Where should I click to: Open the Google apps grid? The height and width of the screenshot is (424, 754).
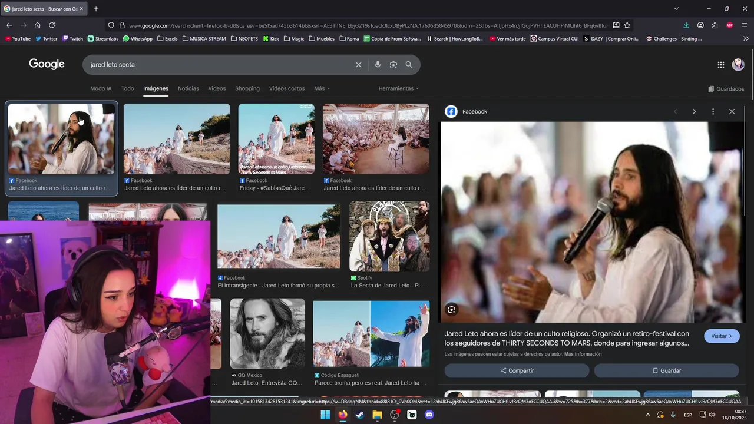[x=721, y=65]
